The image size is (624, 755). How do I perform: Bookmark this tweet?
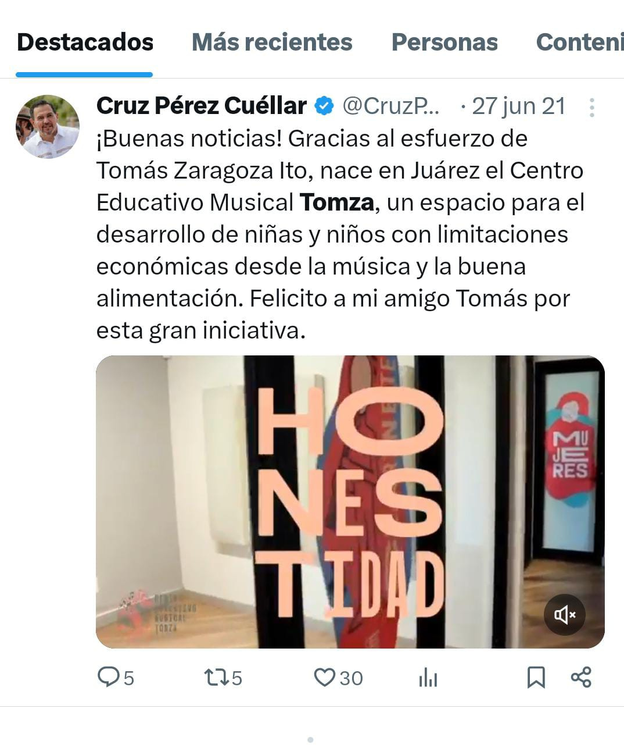pos(536,678)
